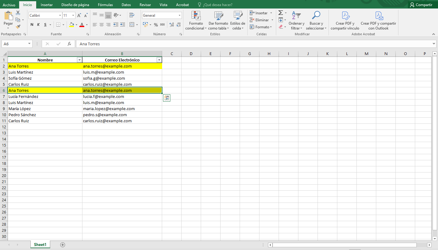Open Dar formato como tabla dropdown
438x250 pixels.
[218, 21]
